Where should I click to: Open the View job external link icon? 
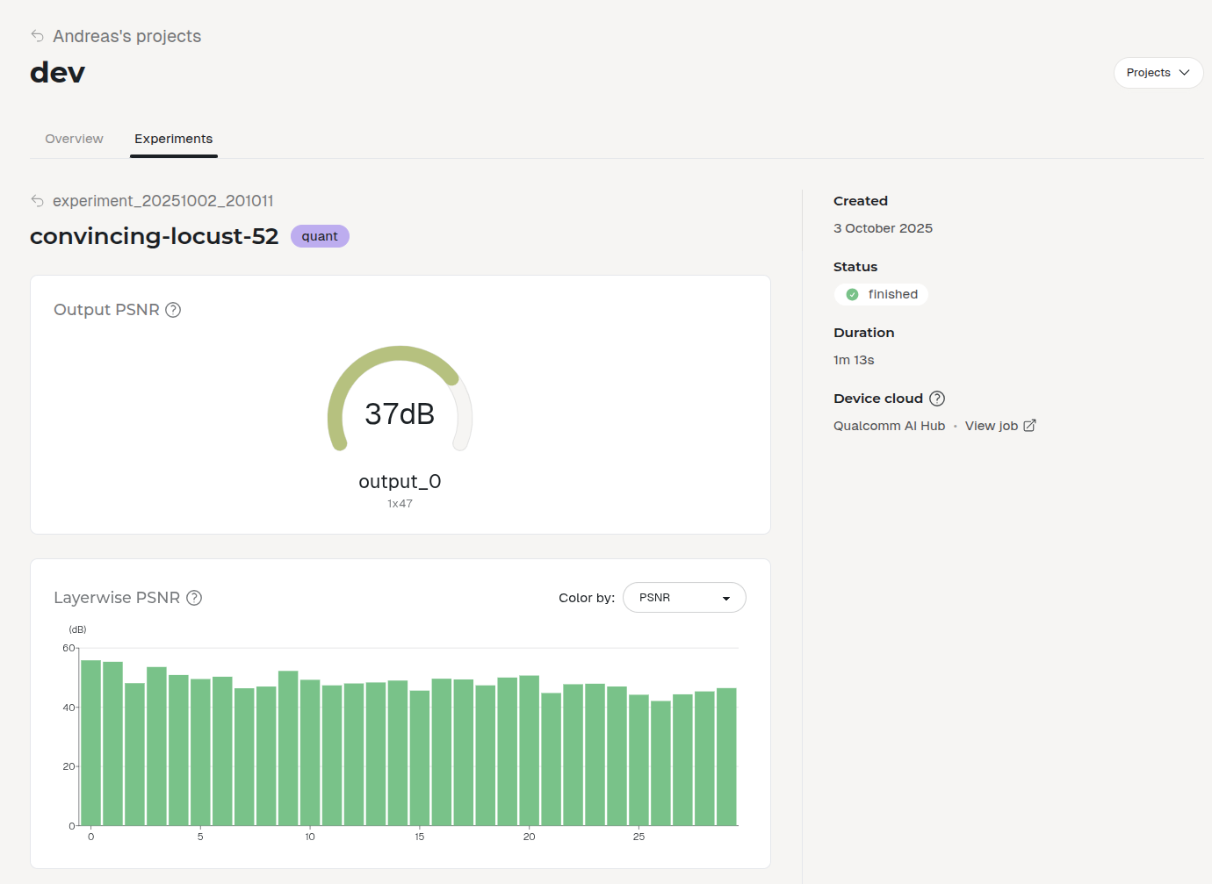coord(1030,425)
